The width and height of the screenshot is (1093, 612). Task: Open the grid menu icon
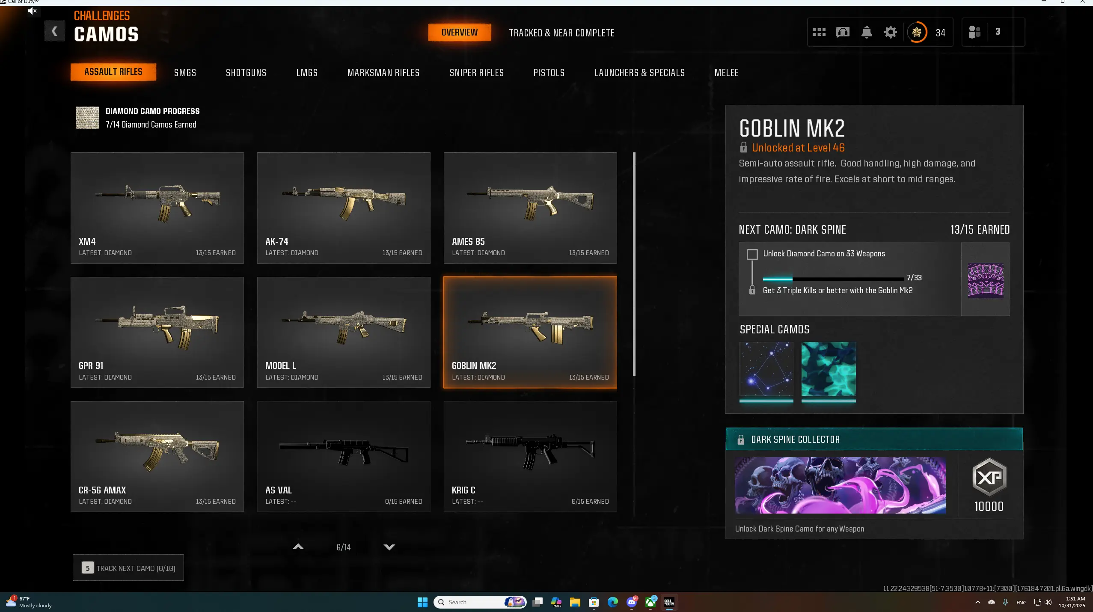[819, 32]
